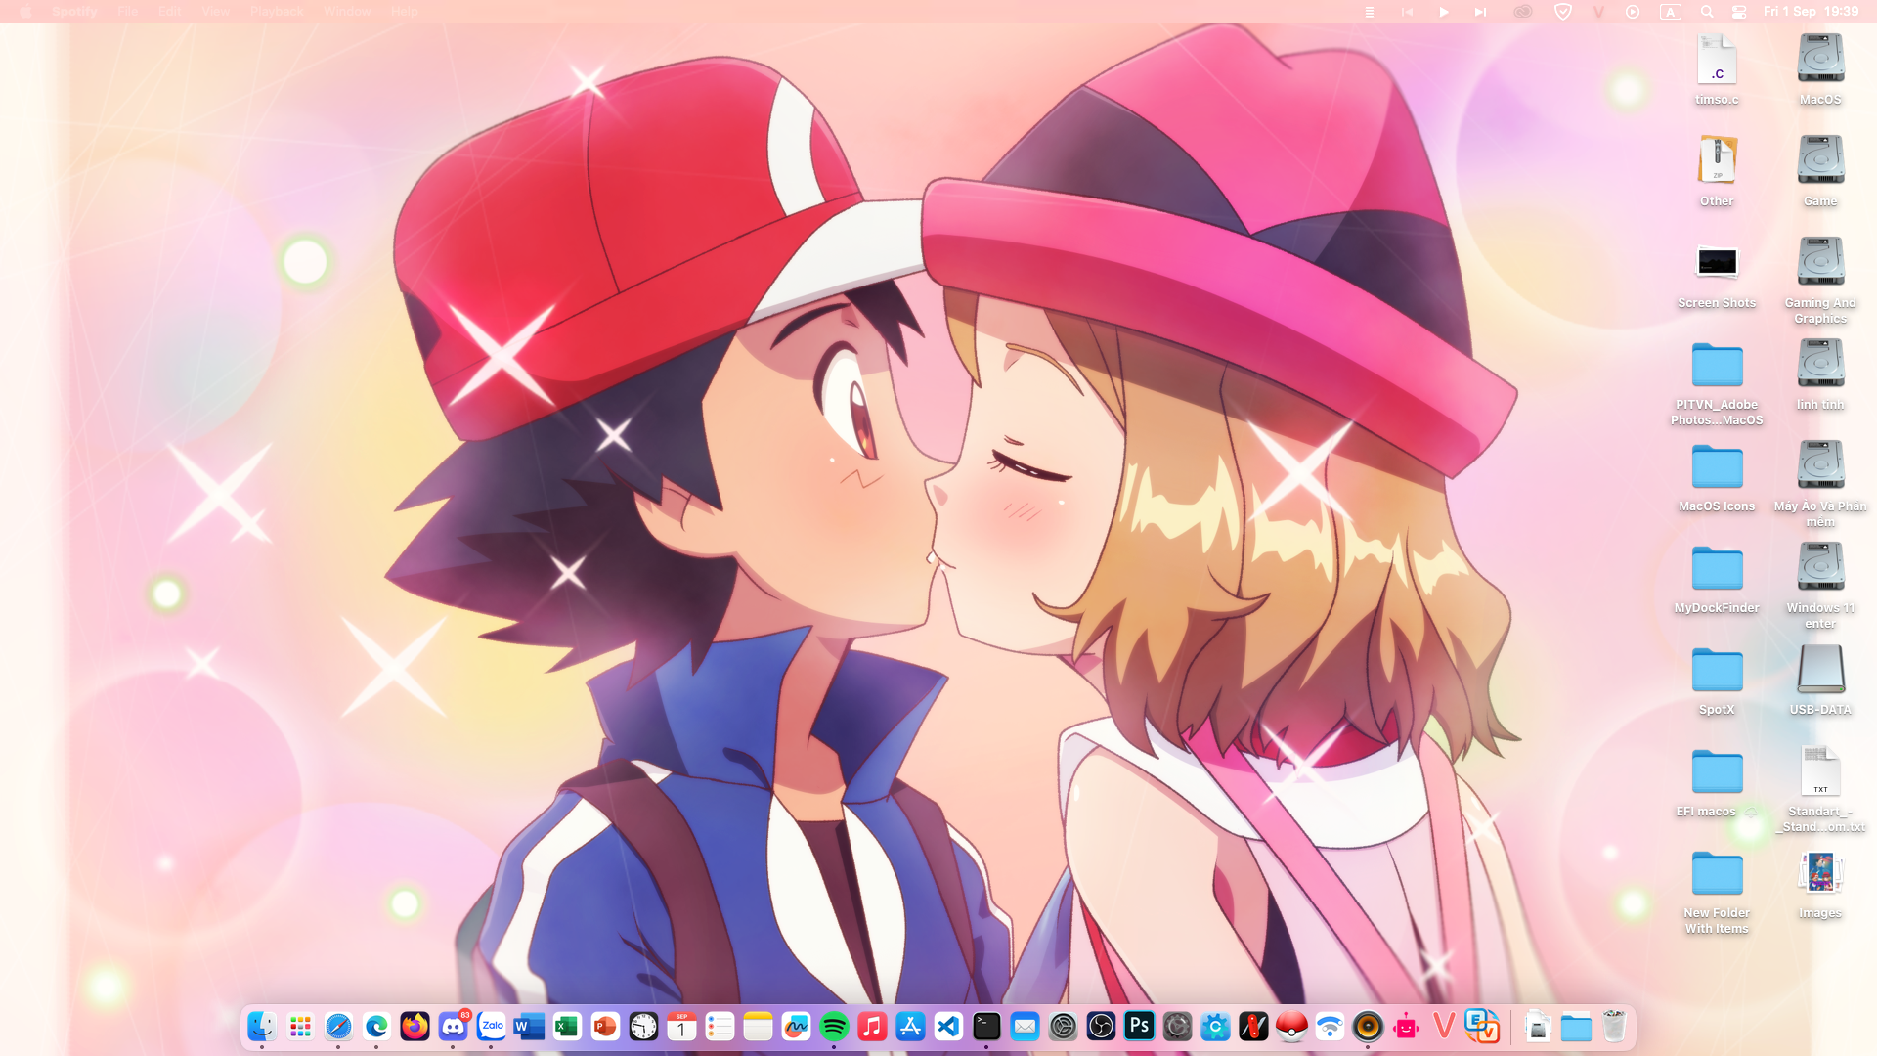Launch OBS Studio from the dock
This screenshot has height=1056, width=1877.
[x=1101, y=1027]
